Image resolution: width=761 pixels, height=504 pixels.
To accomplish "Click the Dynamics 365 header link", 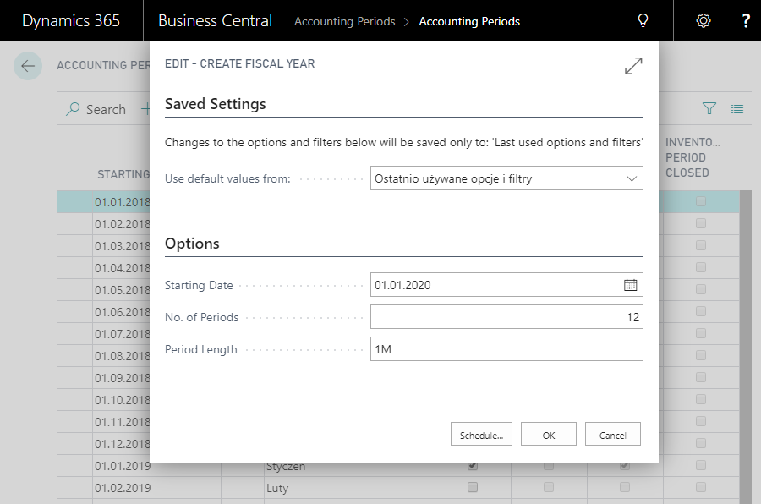I will [71, 20].
